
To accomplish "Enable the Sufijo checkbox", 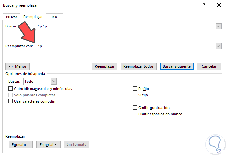I will pyautogui.click(x=135, y=95).
